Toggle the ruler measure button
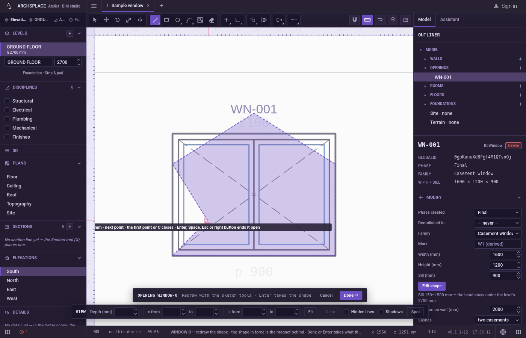This screenshot has height=338, width=526. point(367,20)
